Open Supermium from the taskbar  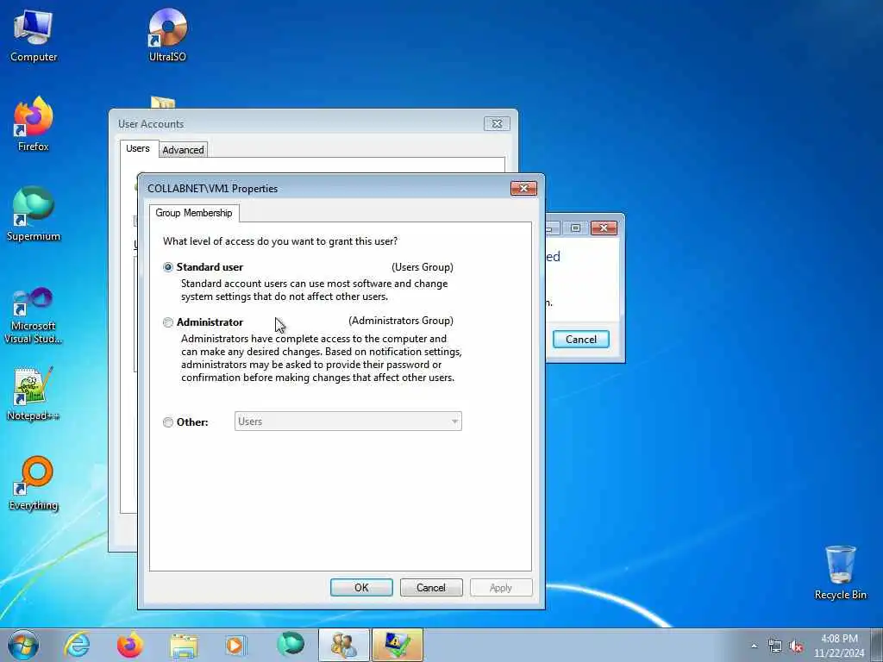290,645
